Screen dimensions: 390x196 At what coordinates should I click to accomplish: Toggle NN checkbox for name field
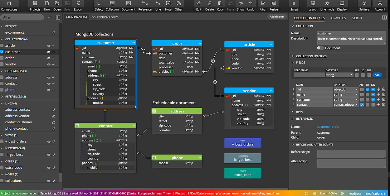[x=373, y=94]
